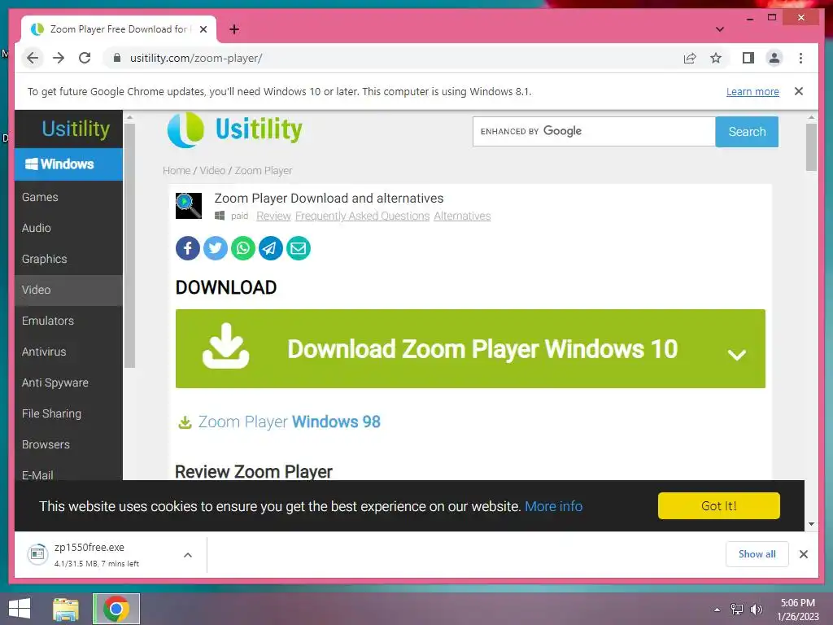Image resolution: width=833 pixels, height=625 pixels.
Task: Open the Anti Spyware category
Action: point(68,382)
